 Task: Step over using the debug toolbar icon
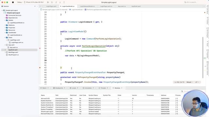coord(56,2)
